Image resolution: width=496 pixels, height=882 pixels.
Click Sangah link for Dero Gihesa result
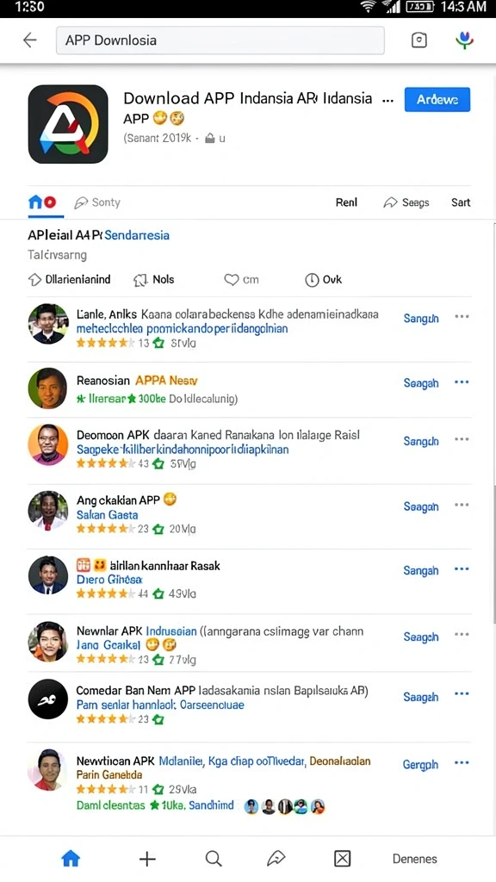pos(420,570)
